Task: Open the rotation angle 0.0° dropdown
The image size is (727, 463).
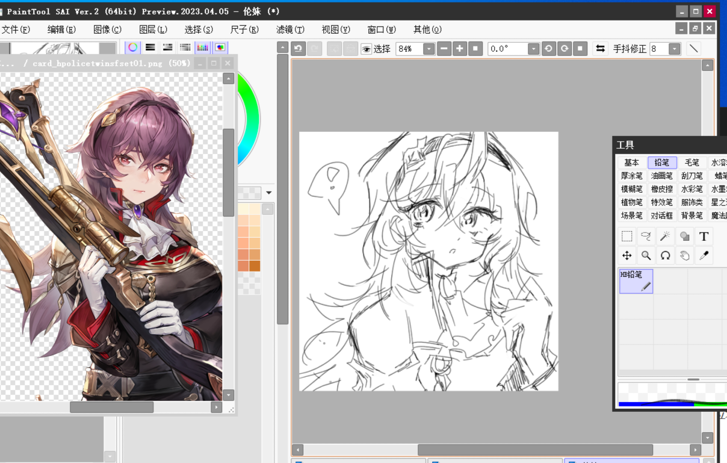Action: (533, 49)
